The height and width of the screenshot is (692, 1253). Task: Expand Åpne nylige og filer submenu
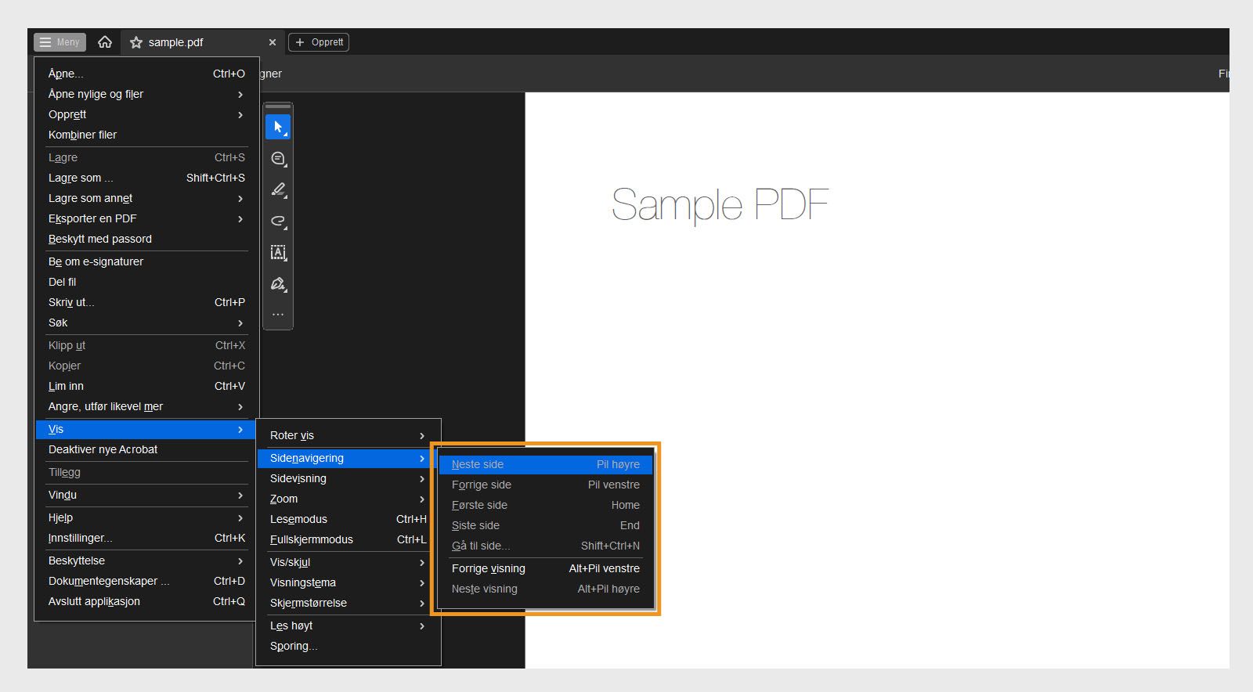[146, 94]
